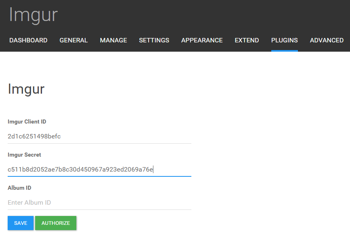This screenshot has height=243, width=350.
Task: Click the Album ID label
Action: coord(19,188)
